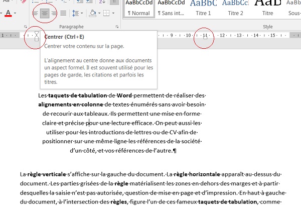Open the Paragraphe dialog launcher
Screen dimensions: 301x208
click(x=117, y=27)
